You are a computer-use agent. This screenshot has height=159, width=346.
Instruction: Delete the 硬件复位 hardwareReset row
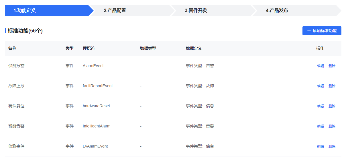(x=332, y=106)
